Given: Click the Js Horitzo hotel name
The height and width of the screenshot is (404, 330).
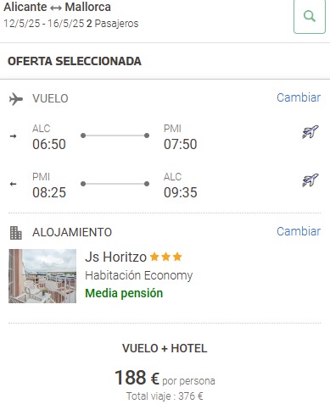Looking at the screenshot, I should coord(115,257).
